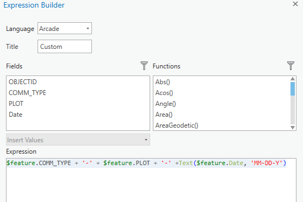Click scroll down arrow in Functions list

[x=293, y=127]
